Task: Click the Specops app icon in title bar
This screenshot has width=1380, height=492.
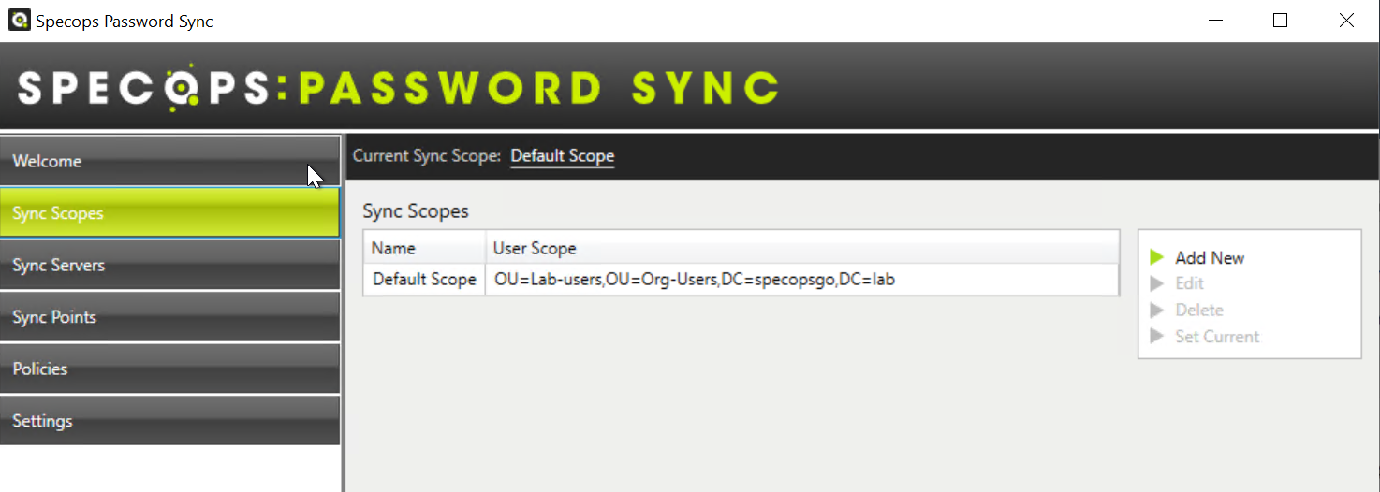Action: 19,20
